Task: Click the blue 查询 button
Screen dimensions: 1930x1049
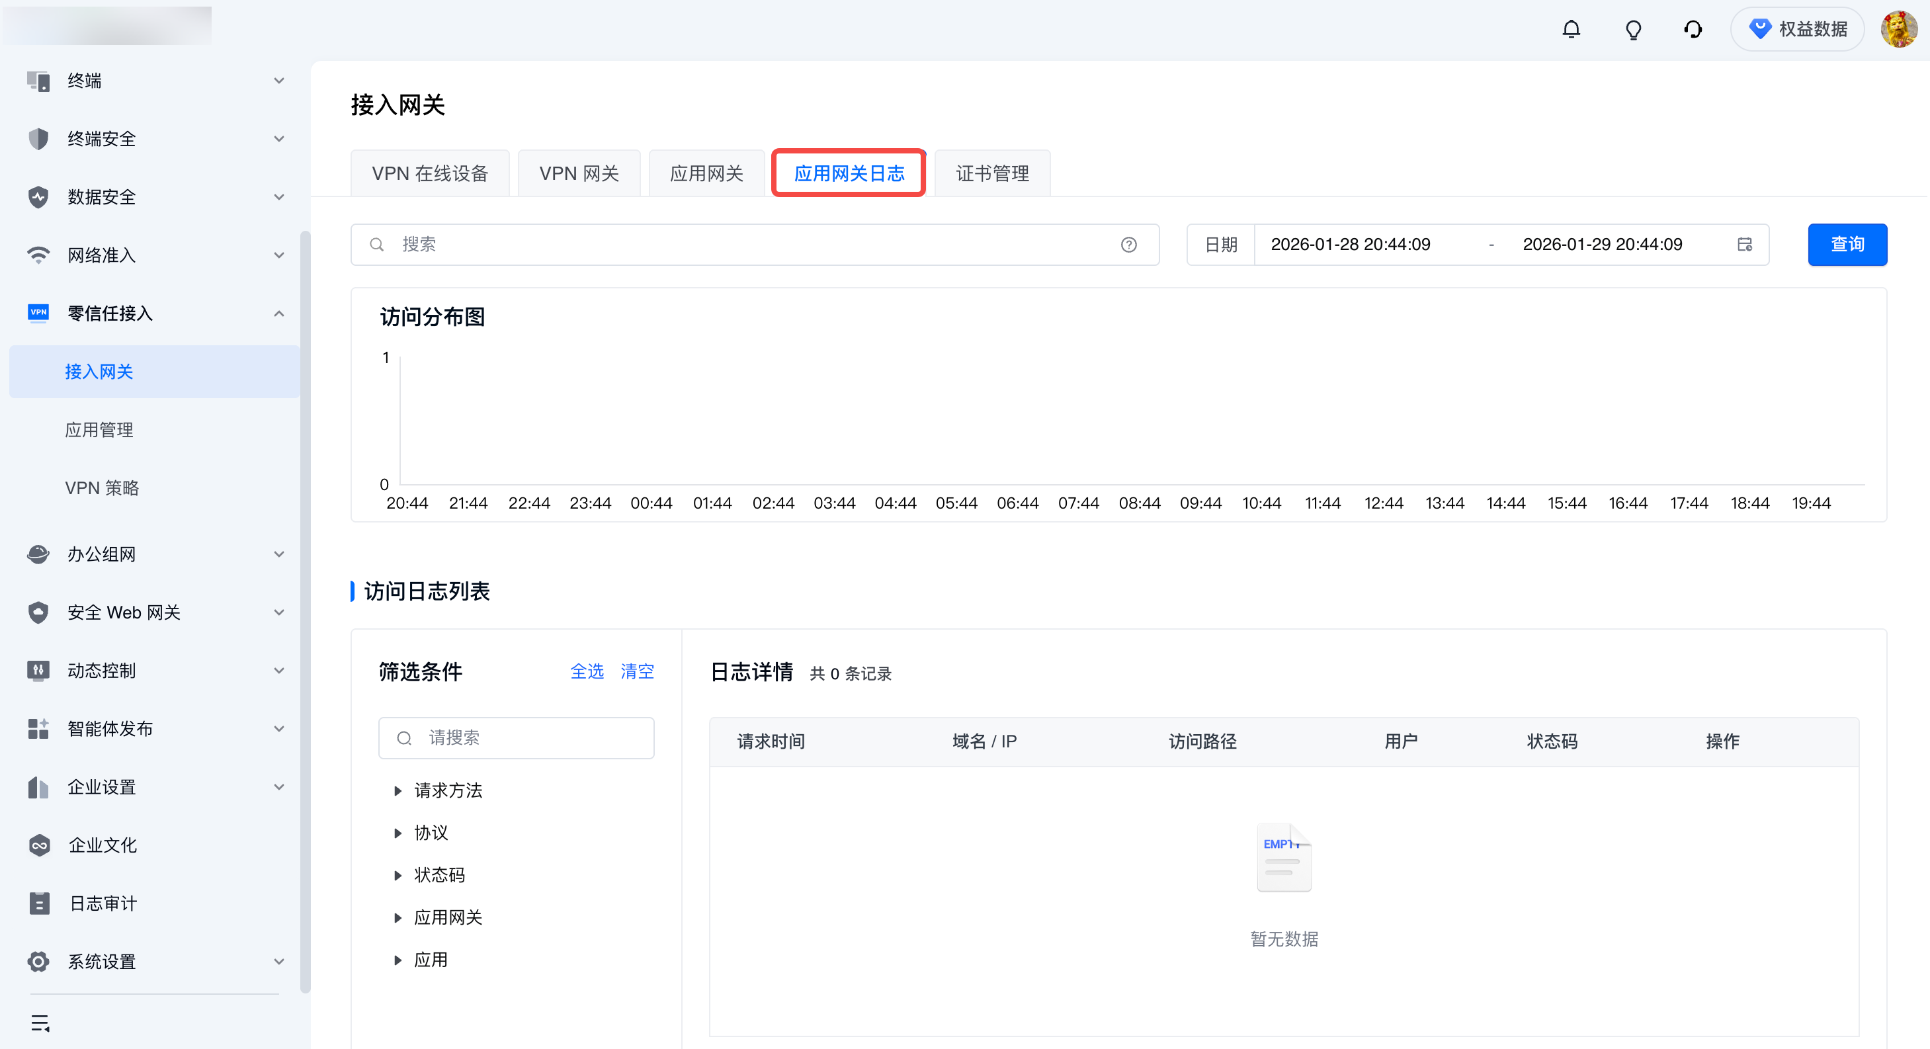Action: (x=1847, y=244)
